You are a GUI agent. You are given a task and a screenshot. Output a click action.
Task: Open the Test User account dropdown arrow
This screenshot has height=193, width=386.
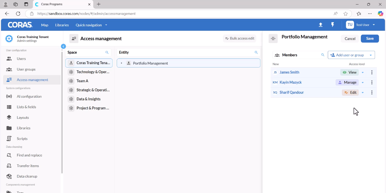(374, 25)
